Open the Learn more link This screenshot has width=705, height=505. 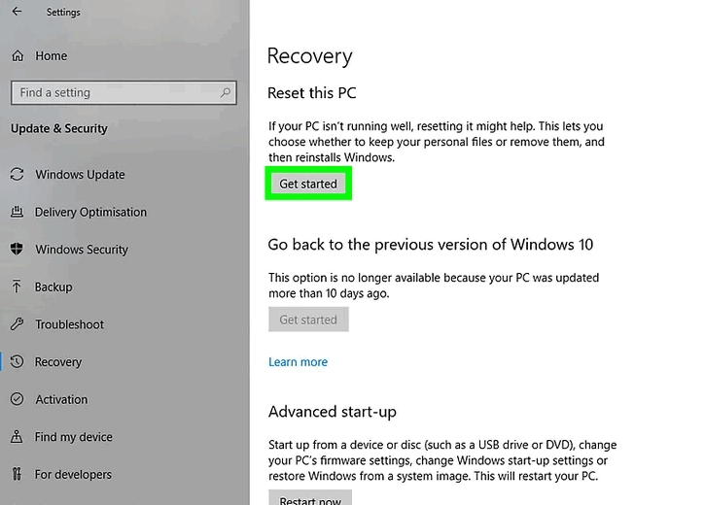[x=299, y=362]
